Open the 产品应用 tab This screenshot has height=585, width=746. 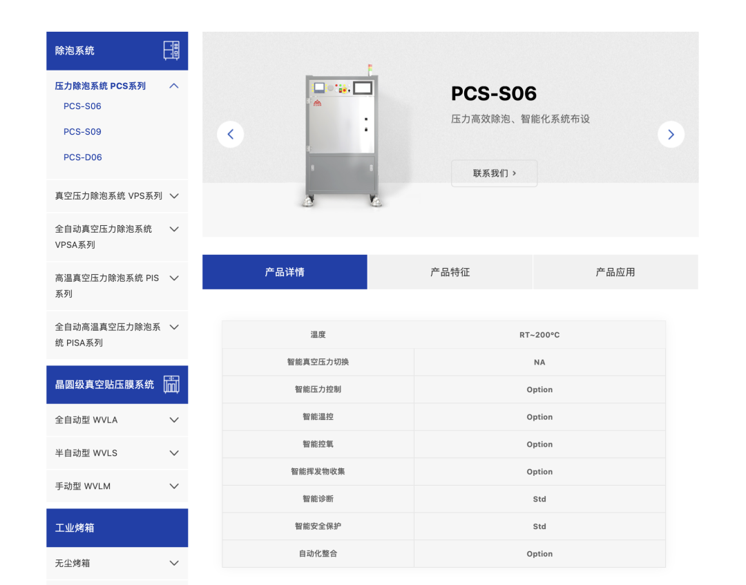tap(615, 271)
